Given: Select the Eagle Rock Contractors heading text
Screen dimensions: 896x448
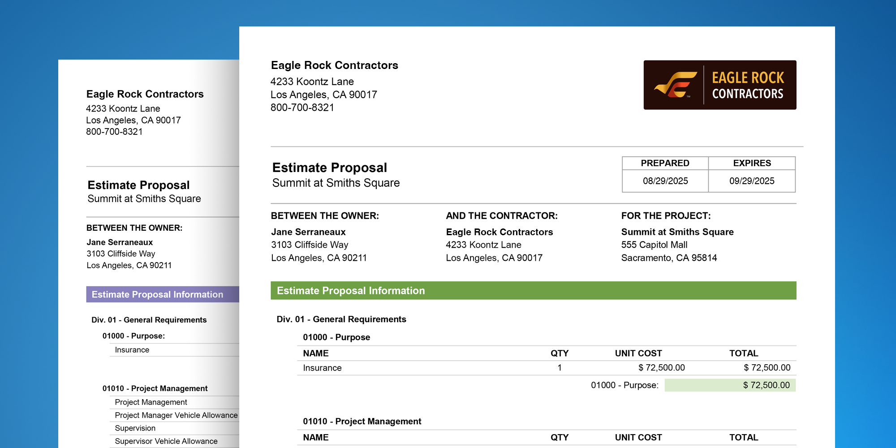Looking at the screenshot, I should point(334,65).
